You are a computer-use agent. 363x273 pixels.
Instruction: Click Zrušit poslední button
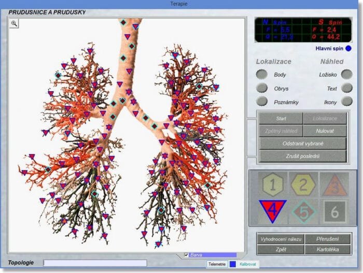pos(303,156)
